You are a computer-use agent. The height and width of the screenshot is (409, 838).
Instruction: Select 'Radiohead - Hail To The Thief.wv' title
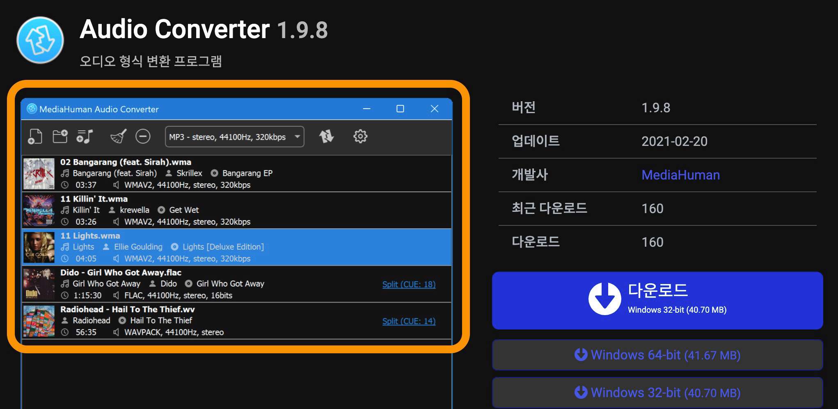128,309
